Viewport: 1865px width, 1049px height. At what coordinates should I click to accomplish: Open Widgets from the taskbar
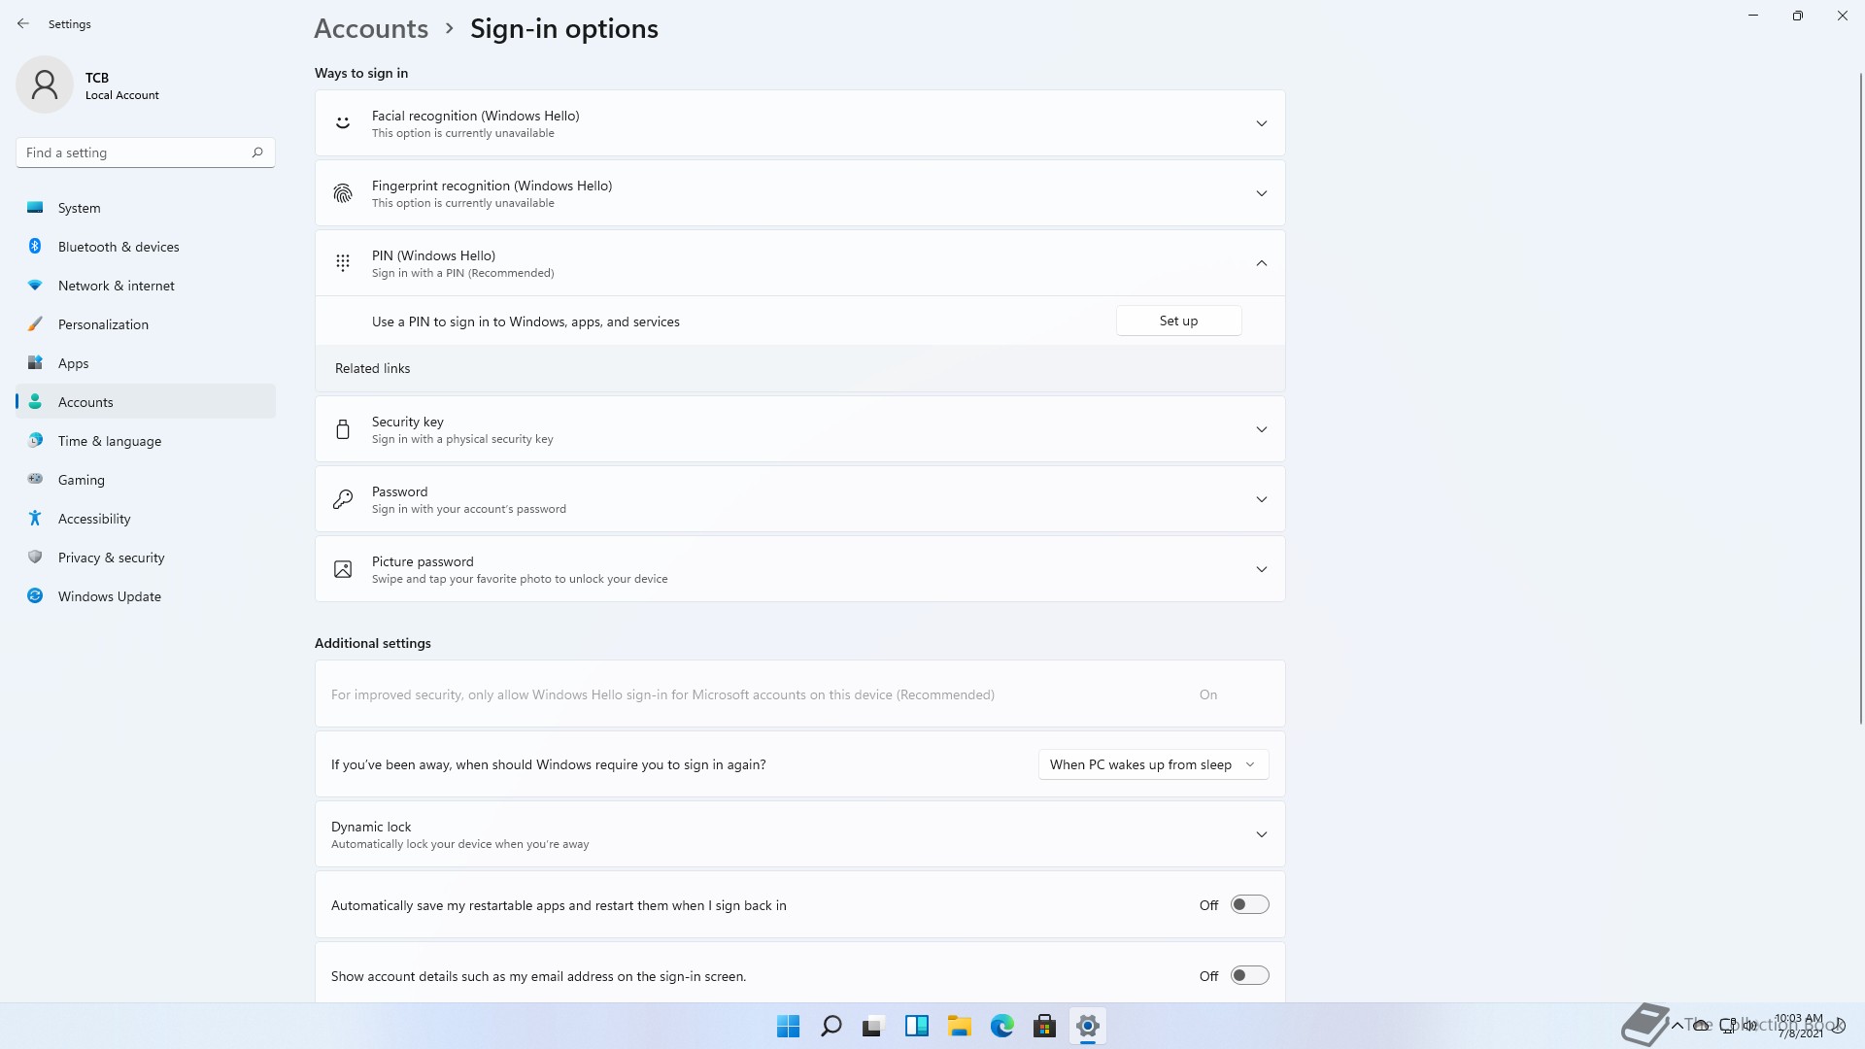pyautogui.click(x=916, y=1026)
